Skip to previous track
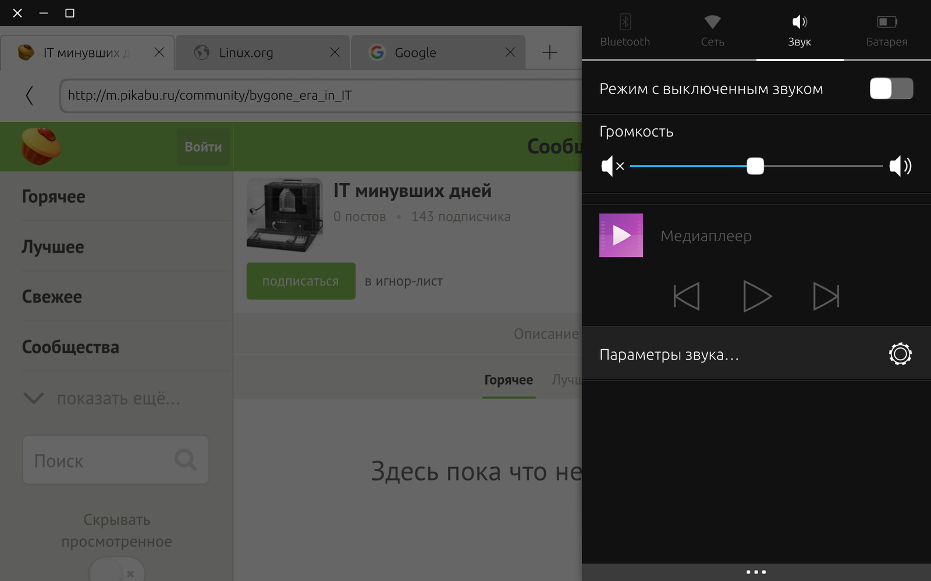The image size is (931, 581). pos(687,296)
